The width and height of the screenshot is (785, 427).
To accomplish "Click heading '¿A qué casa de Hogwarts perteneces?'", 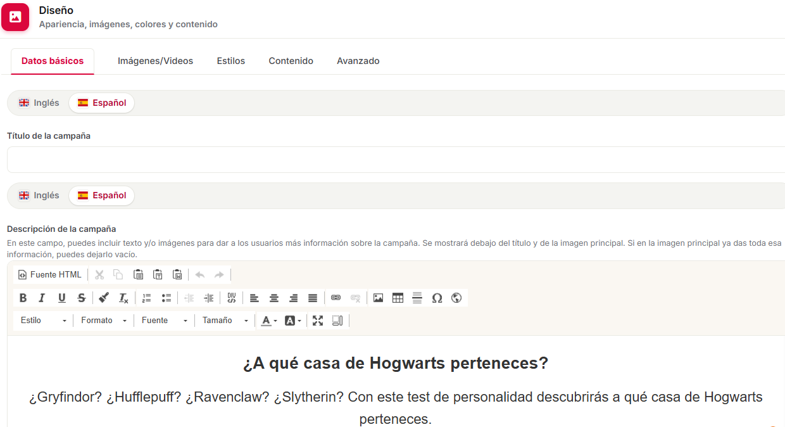I will [x=396, y=364].
